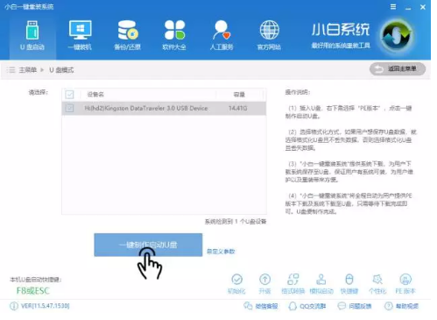Open 微信客服 WeChat support

(261, 306)
